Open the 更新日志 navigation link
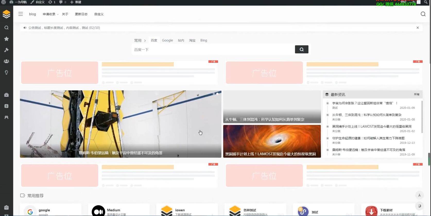This screenshot has width=431, height=216. click(x=81, y=14)
